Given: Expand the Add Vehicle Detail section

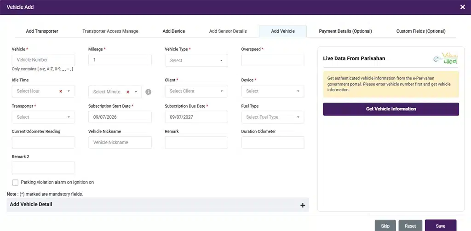Looking at the screenshot, I should 158,205.
